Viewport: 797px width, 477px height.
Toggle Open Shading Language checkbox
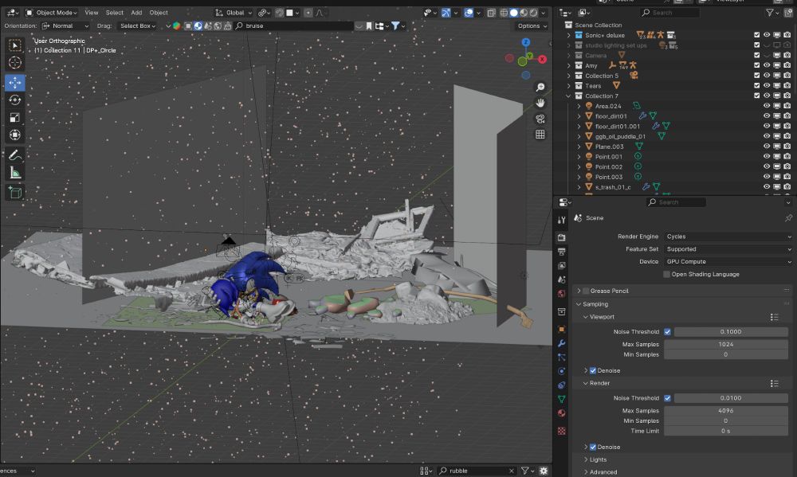[666, 274]
